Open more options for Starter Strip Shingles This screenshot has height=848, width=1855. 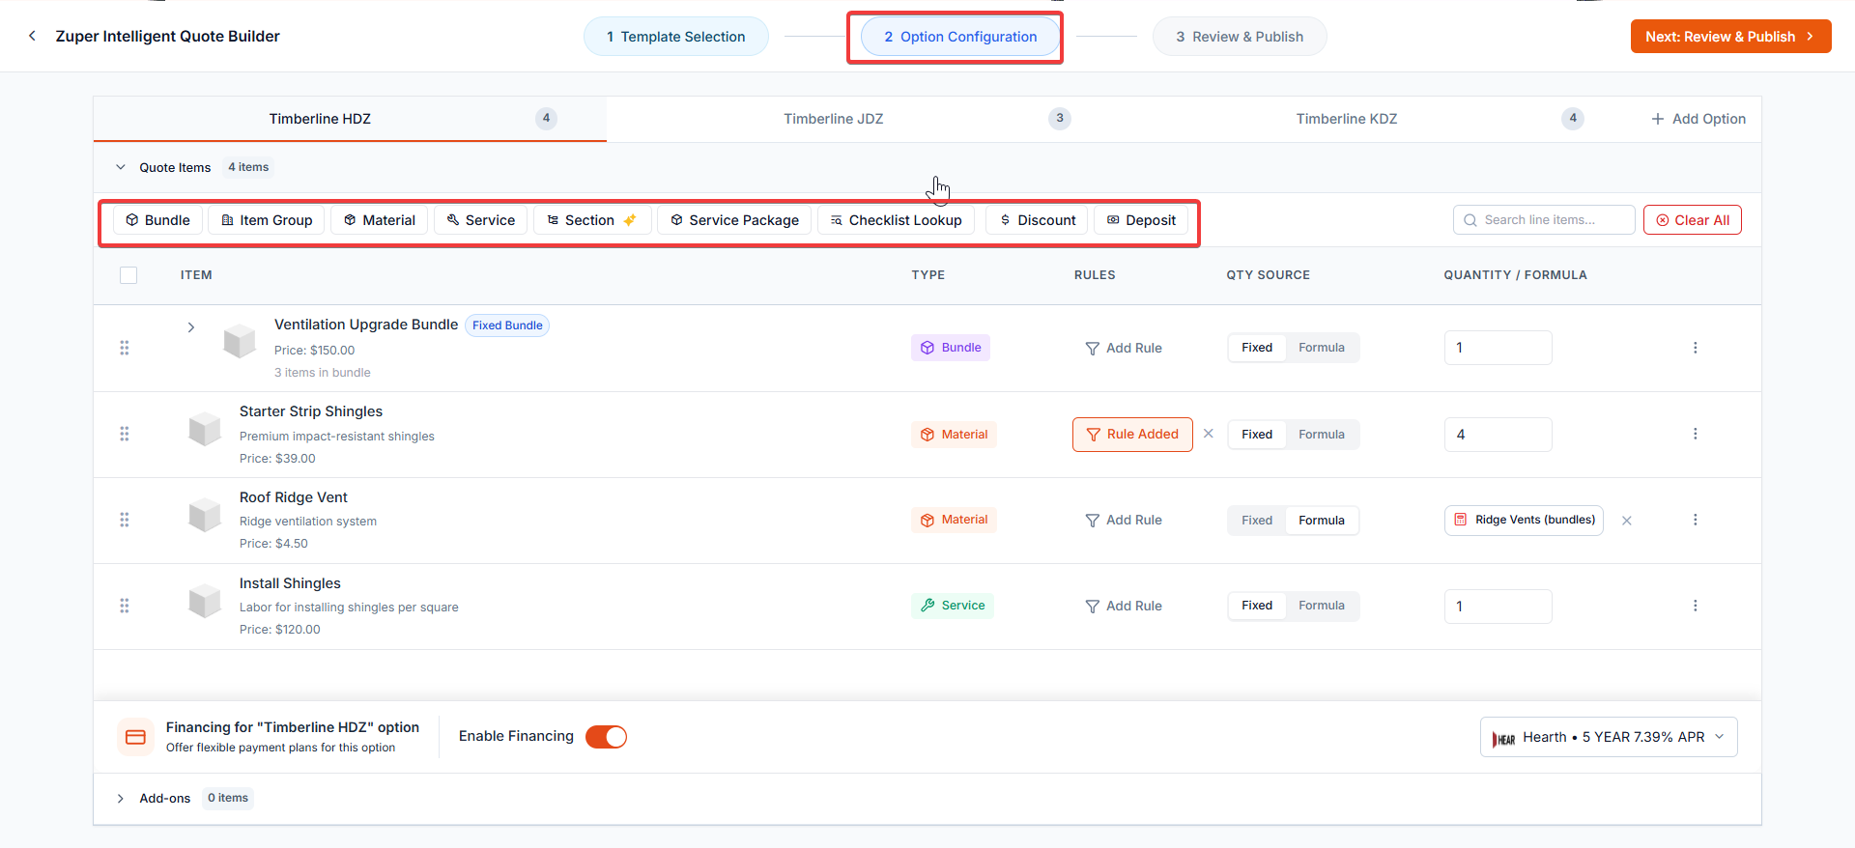[x=1695, y=434]
